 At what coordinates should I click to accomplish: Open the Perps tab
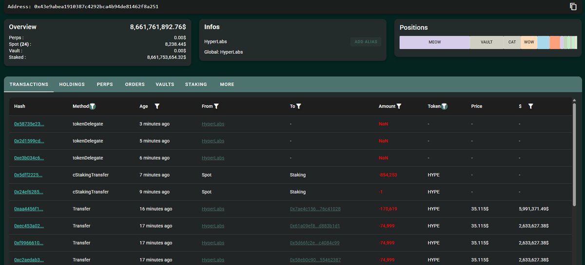tap(105, 84)
